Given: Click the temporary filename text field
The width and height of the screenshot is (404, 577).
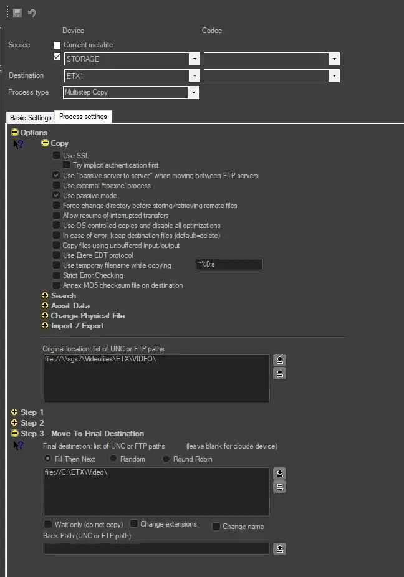Looking at the screenshot, I should pyautogui.click(x=229, y=265).
